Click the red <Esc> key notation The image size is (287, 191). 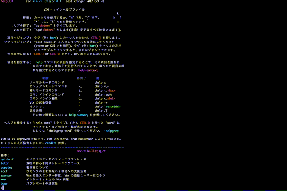(x=111, y=90)
